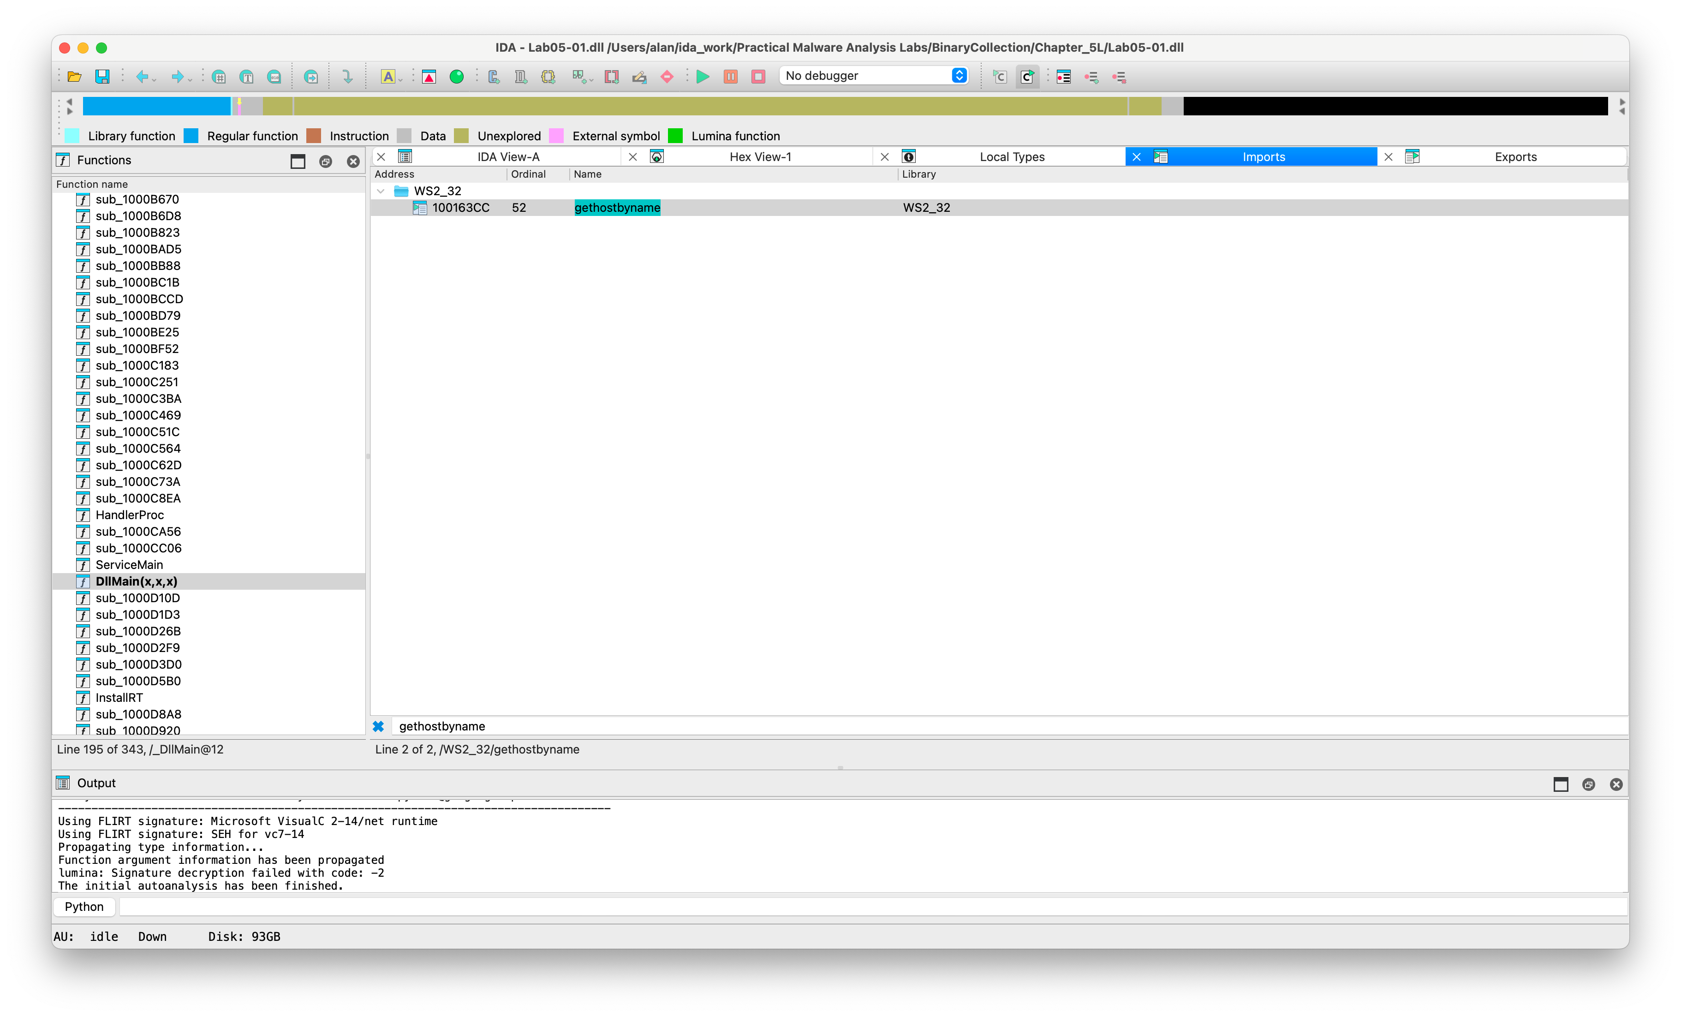Open the Exports tab
Viewport: 1681px width, 1017px height.
[x=1515, y=157]
